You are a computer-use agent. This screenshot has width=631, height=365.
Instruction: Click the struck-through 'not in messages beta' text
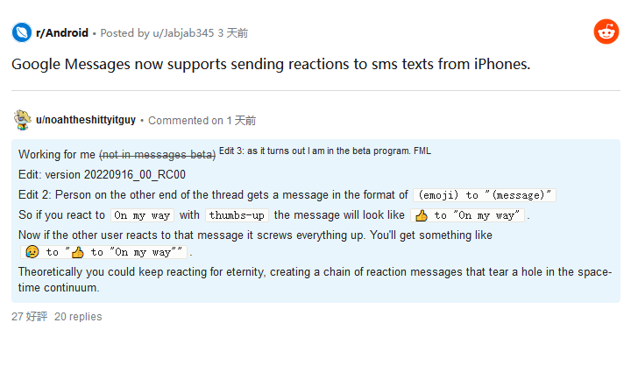click(x=158, y=155)
